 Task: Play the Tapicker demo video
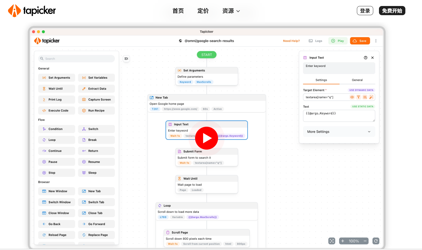[x=207, y=138]
